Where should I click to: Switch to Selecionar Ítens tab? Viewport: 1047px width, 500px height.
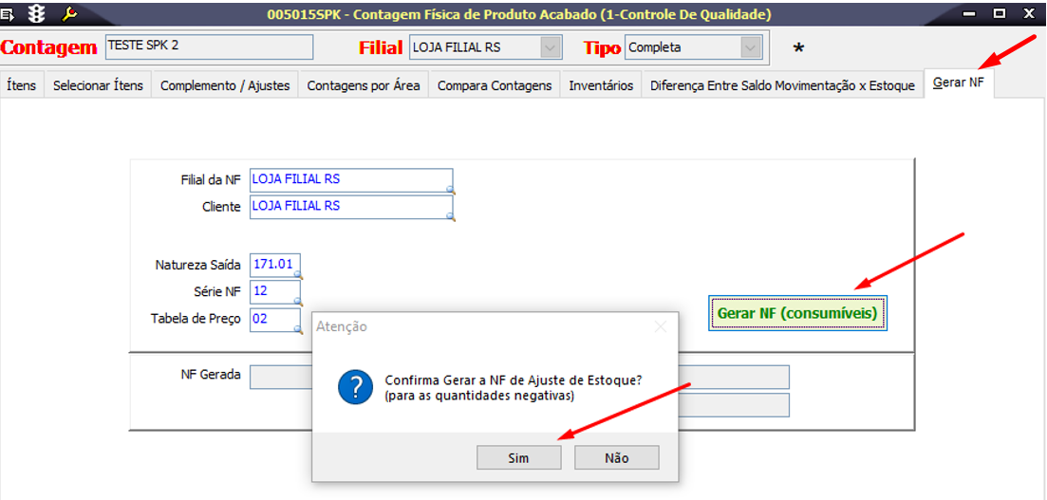(x=98, y=85)
